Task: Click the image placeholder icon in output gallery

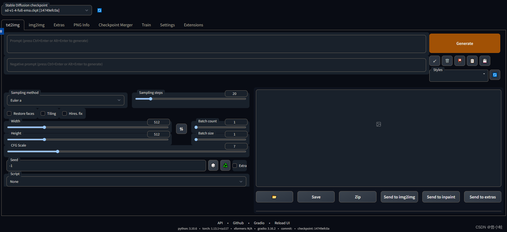Action: (x=379, y=124)
